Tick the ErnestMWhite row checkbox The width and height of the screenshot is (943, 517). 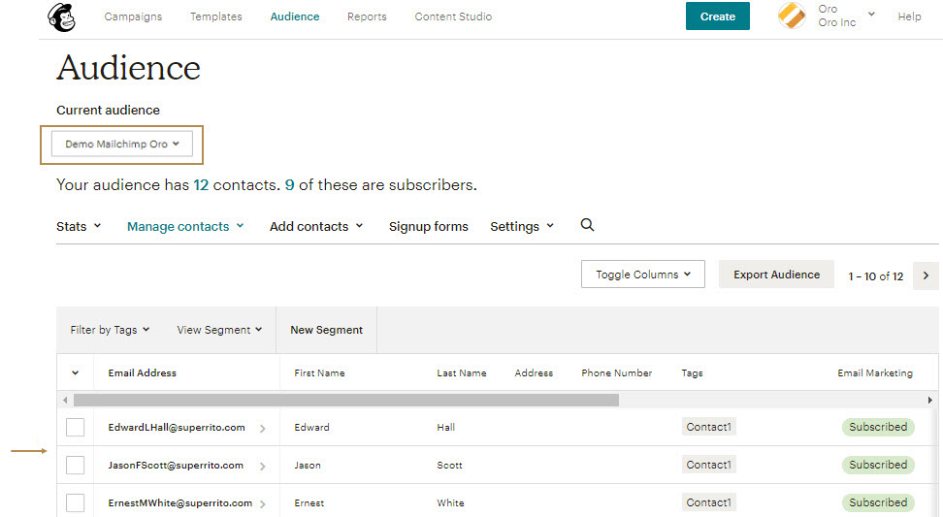click(x=76, y=502)
